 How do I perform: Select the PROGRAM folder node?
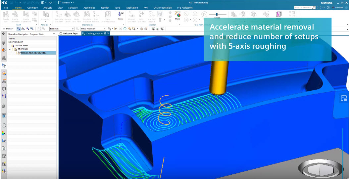click(23, 49)
